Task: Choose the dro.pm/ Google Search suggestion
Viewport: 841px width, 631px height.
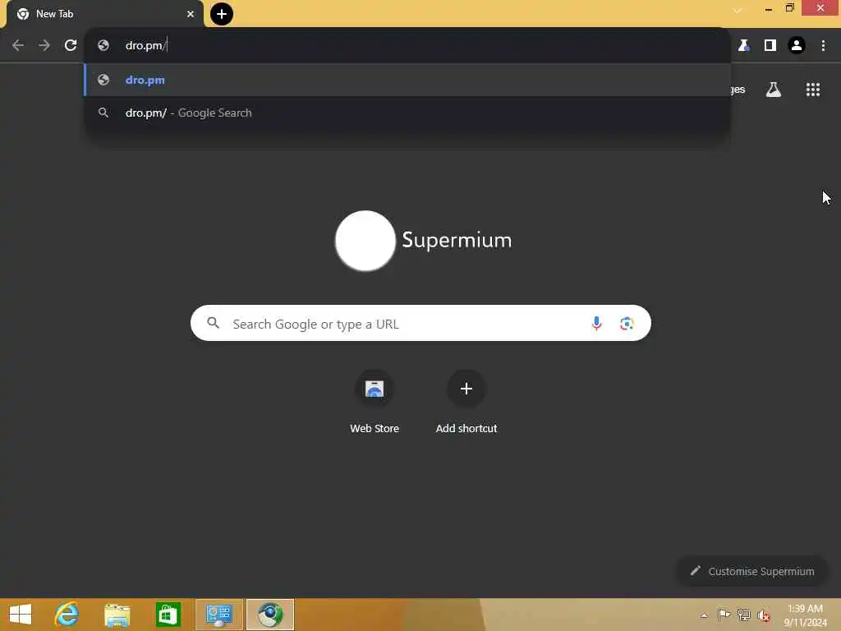Action: pos(407,113)
